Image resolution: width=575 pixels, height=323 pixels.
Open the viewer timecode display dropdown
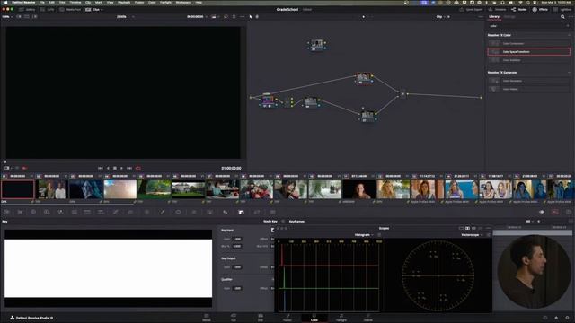[197, 17]
